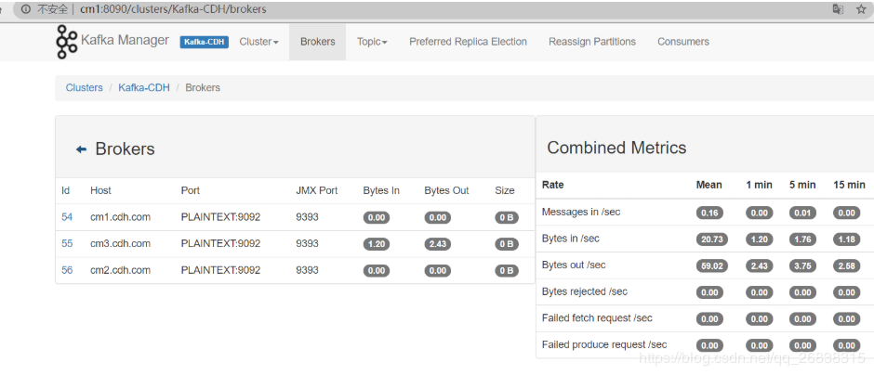The width and height of the screenshot is (874, 375).
Task: Click the site security info icon
Action: 25,9
